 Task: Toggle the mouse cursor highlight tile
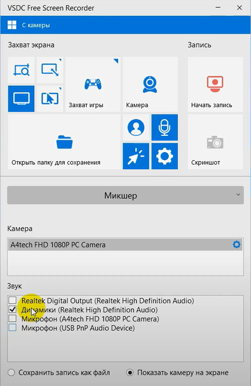(136, 156)
